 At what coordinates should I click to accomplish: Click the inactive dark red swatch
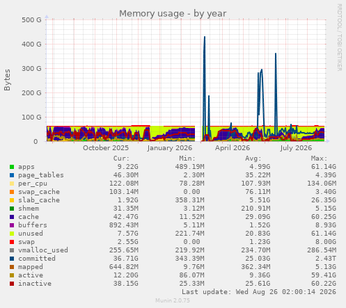12,284
